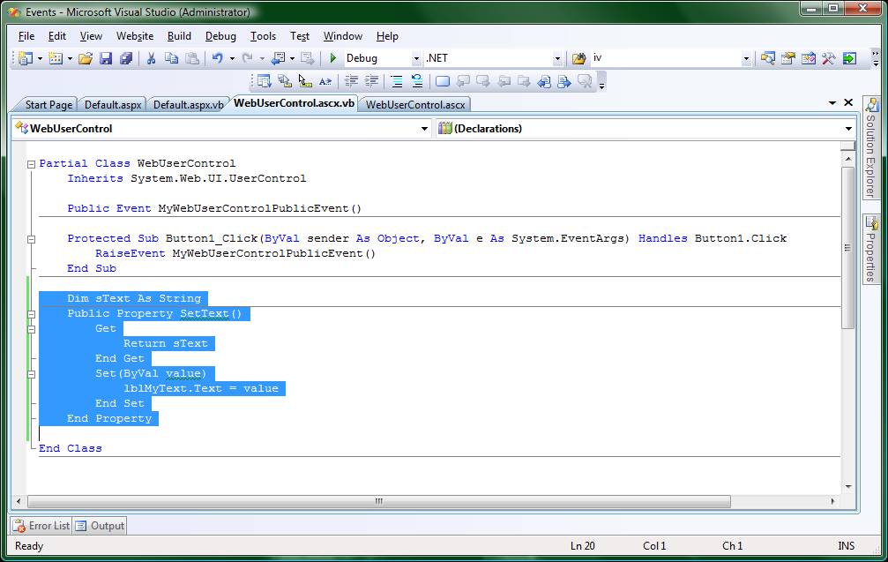Screen dimensions: 888x562
Task: Open the .NET platform dropdown
Action: pos(557,58)
